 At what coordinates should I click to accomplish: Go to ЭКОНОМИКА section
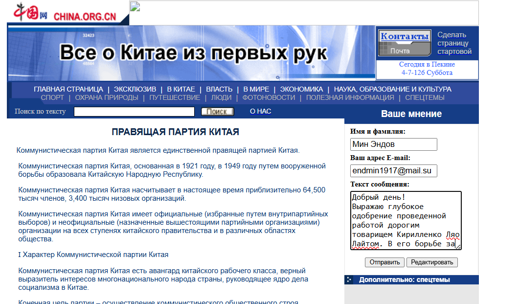coord(301,89)
